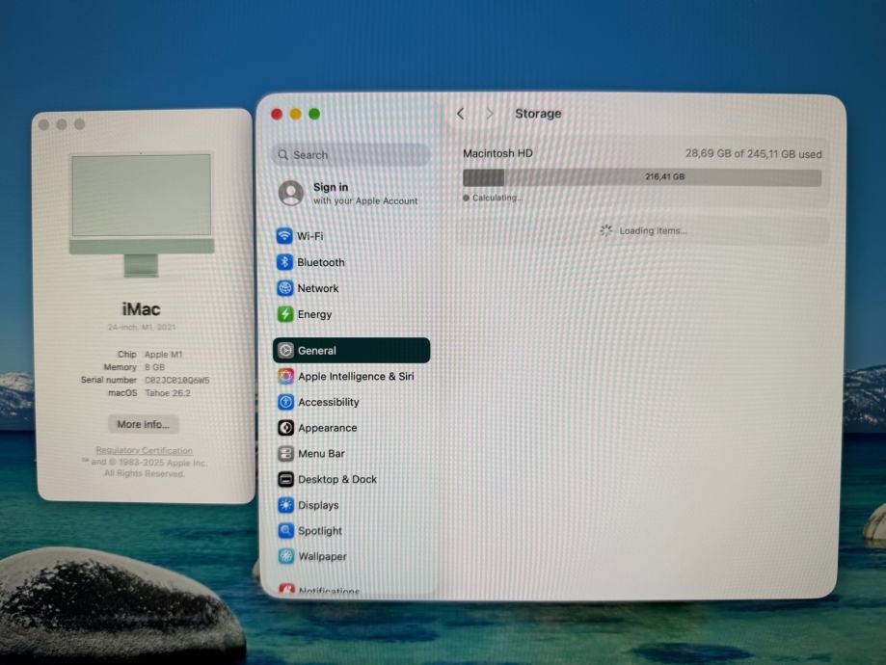
Task: Click the '24-inch, M1, 2021' subtitle
Action: coord(142,327)
